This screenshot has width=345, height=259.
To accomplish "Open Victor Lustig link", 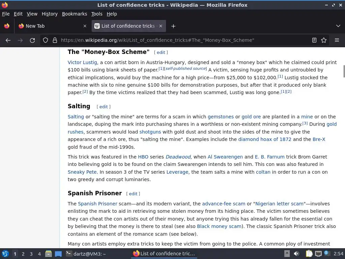I will 82,62.
